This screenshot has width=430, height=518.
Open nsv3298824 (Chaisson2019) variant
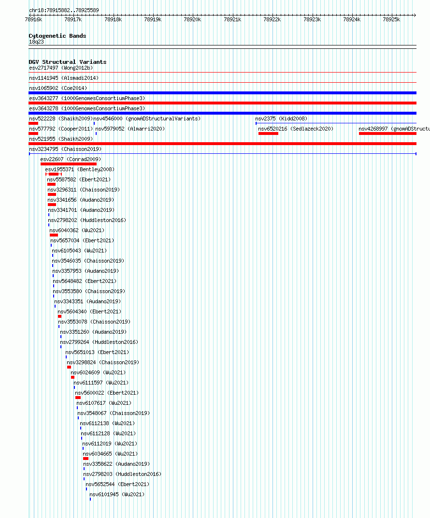pyautogui.click(x=103, y=363)
